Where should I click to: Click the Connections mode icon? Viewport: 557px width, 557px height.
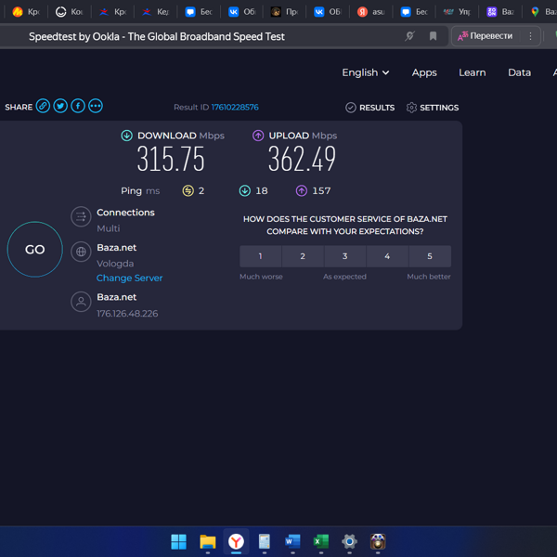coord(81,216)
